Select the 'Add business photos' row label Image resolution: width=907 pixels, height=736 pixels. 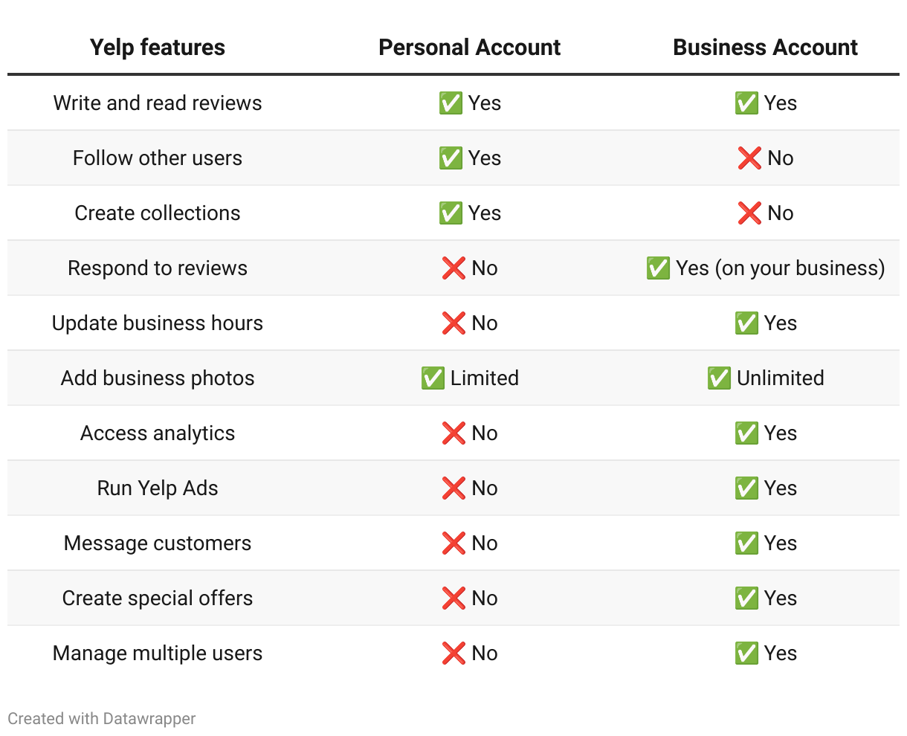[158, 378]
